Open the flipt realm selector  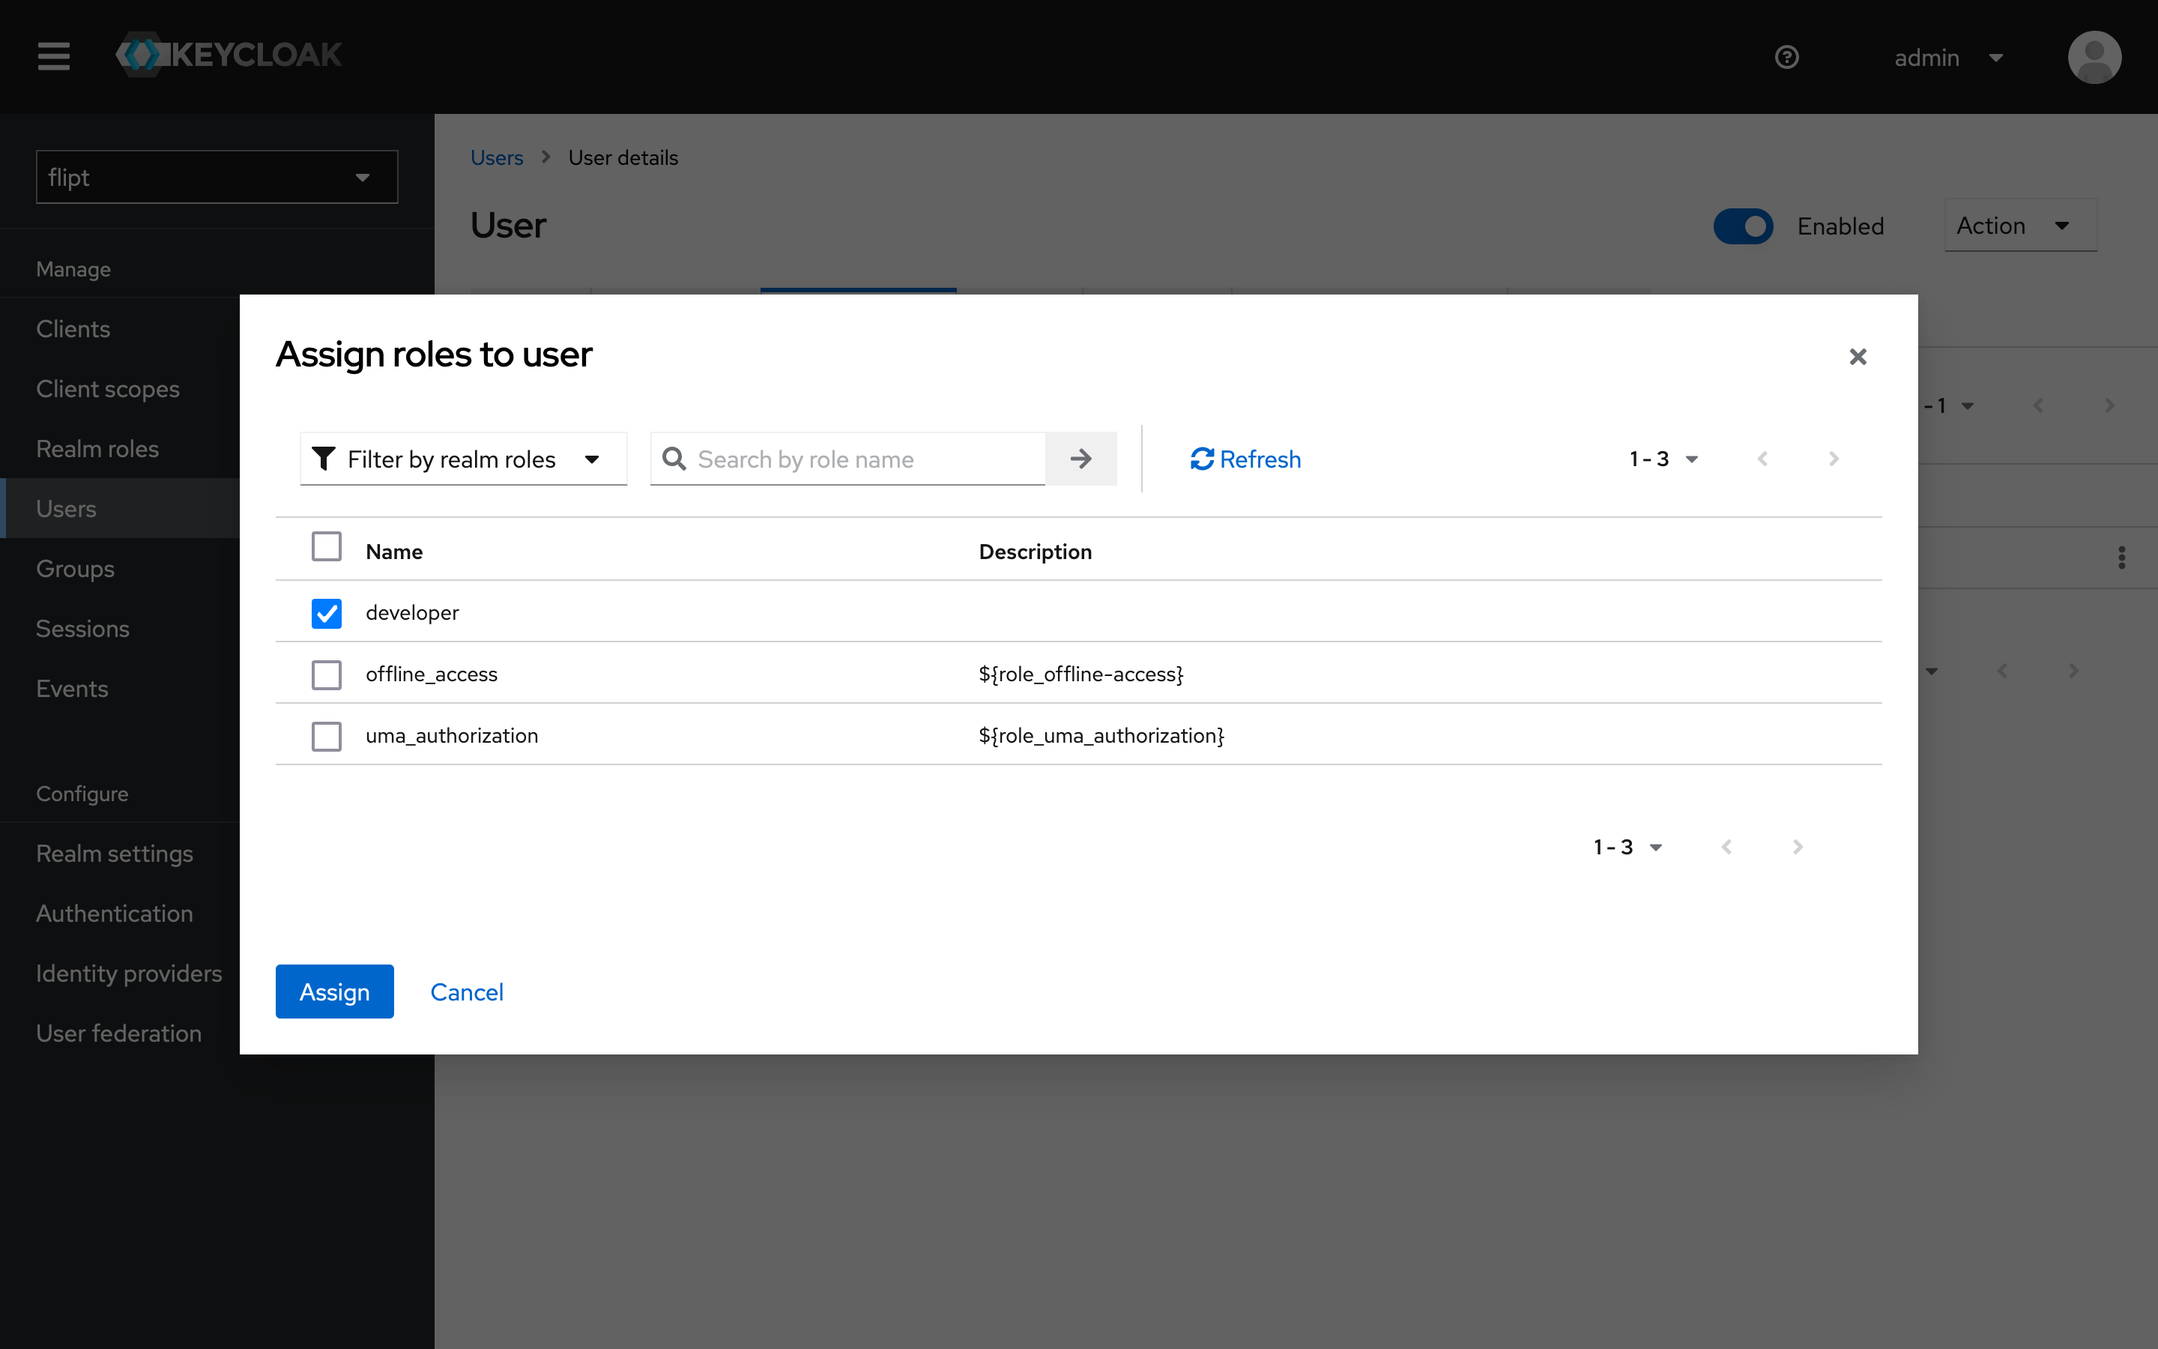(x=217, y=177)
